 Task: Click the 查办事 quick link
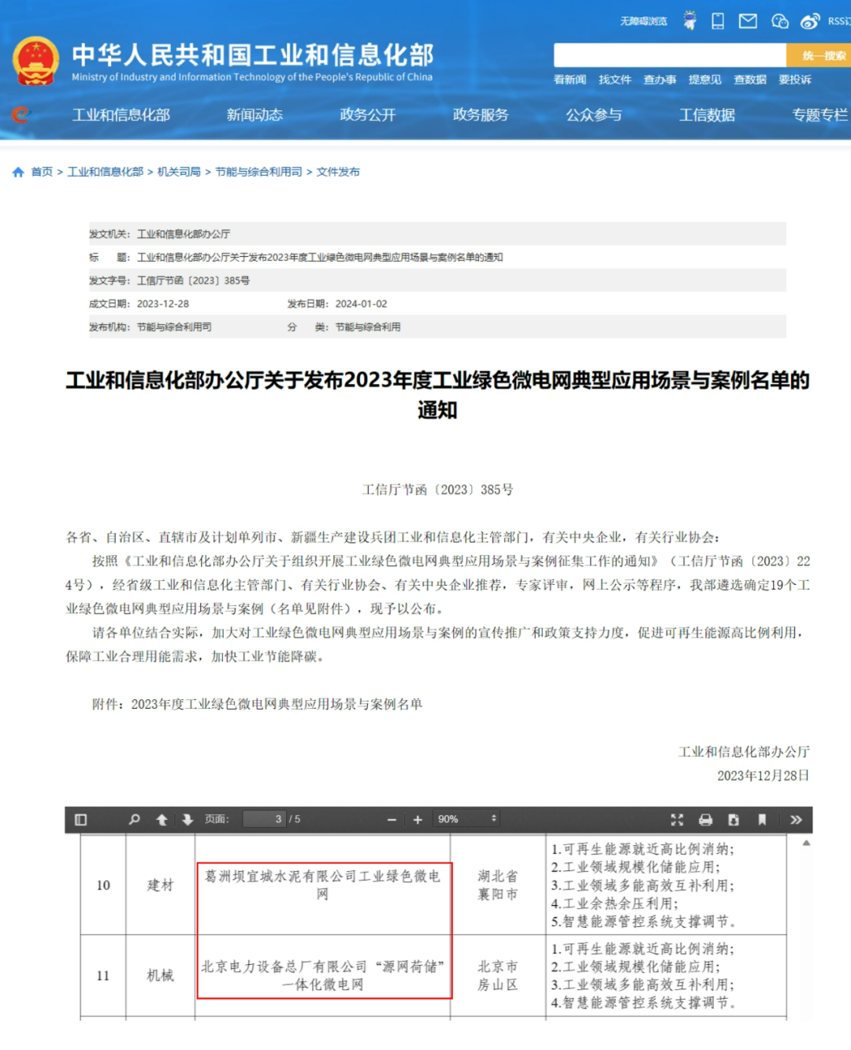click(660, 80)
